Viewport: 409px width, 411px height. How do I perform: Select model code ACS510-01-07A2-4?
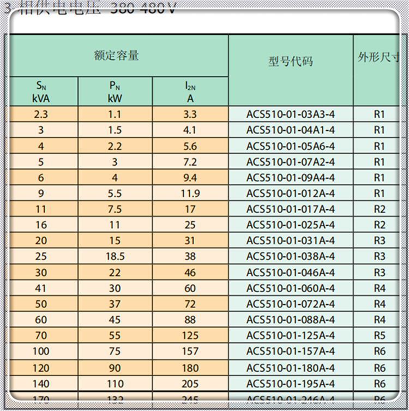(x=291, y=162)
